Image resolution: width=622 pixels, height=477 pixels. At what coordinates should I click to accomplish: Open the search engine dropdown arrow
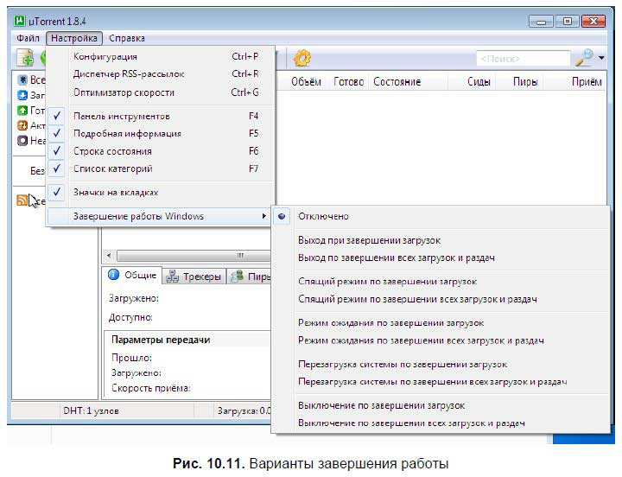pos(601,59)
